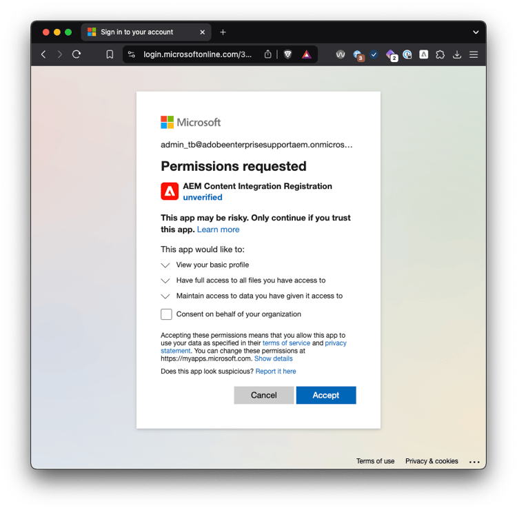Open the Learn more link

(x=219, y=229)
